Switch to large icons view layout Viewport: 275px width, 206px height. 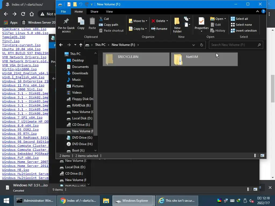click(262, 155)
